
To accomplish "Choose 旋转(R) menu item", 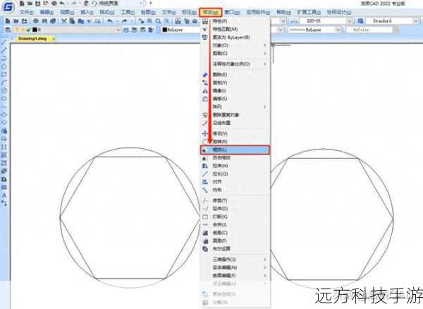I will (x=235, y=142).
